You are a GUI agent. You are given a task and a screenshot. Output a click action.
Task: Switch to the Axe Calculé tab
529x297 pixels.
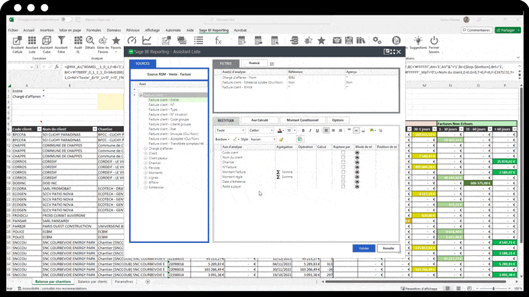[x=260, y=120]
